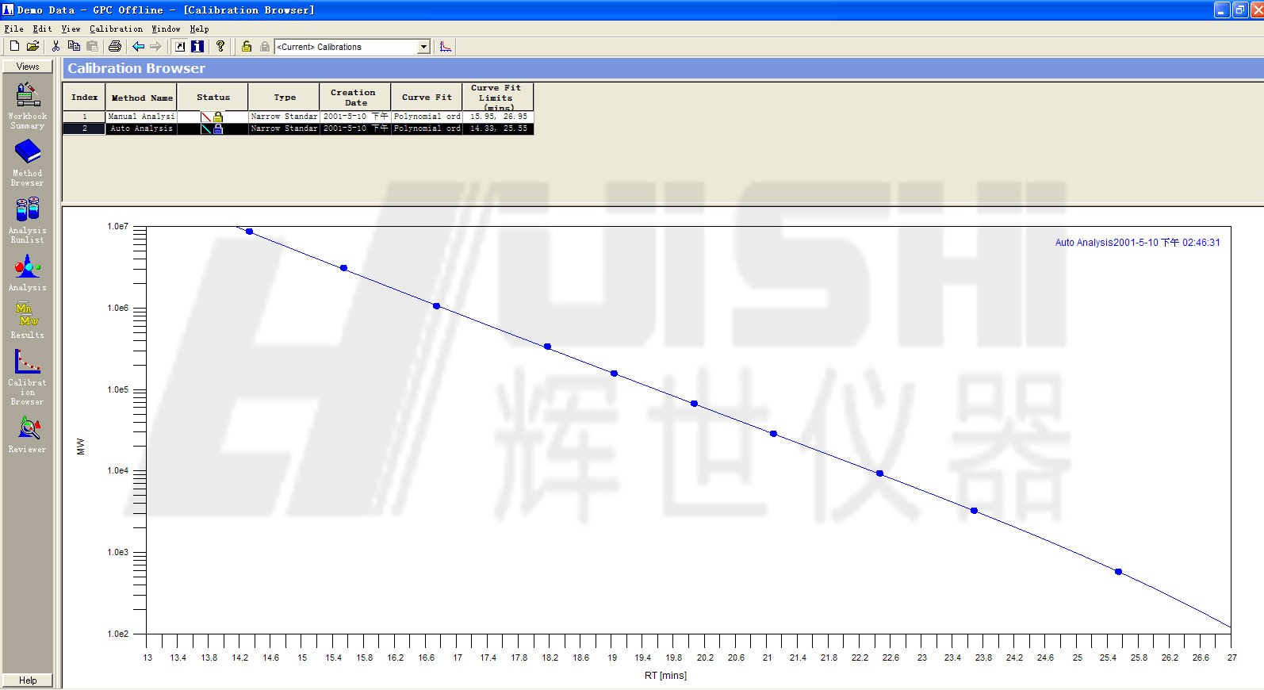Image resolution: width=1264 pixels, height=690 pixels.
Task: Open the Calibration menu
Action: 116,29
